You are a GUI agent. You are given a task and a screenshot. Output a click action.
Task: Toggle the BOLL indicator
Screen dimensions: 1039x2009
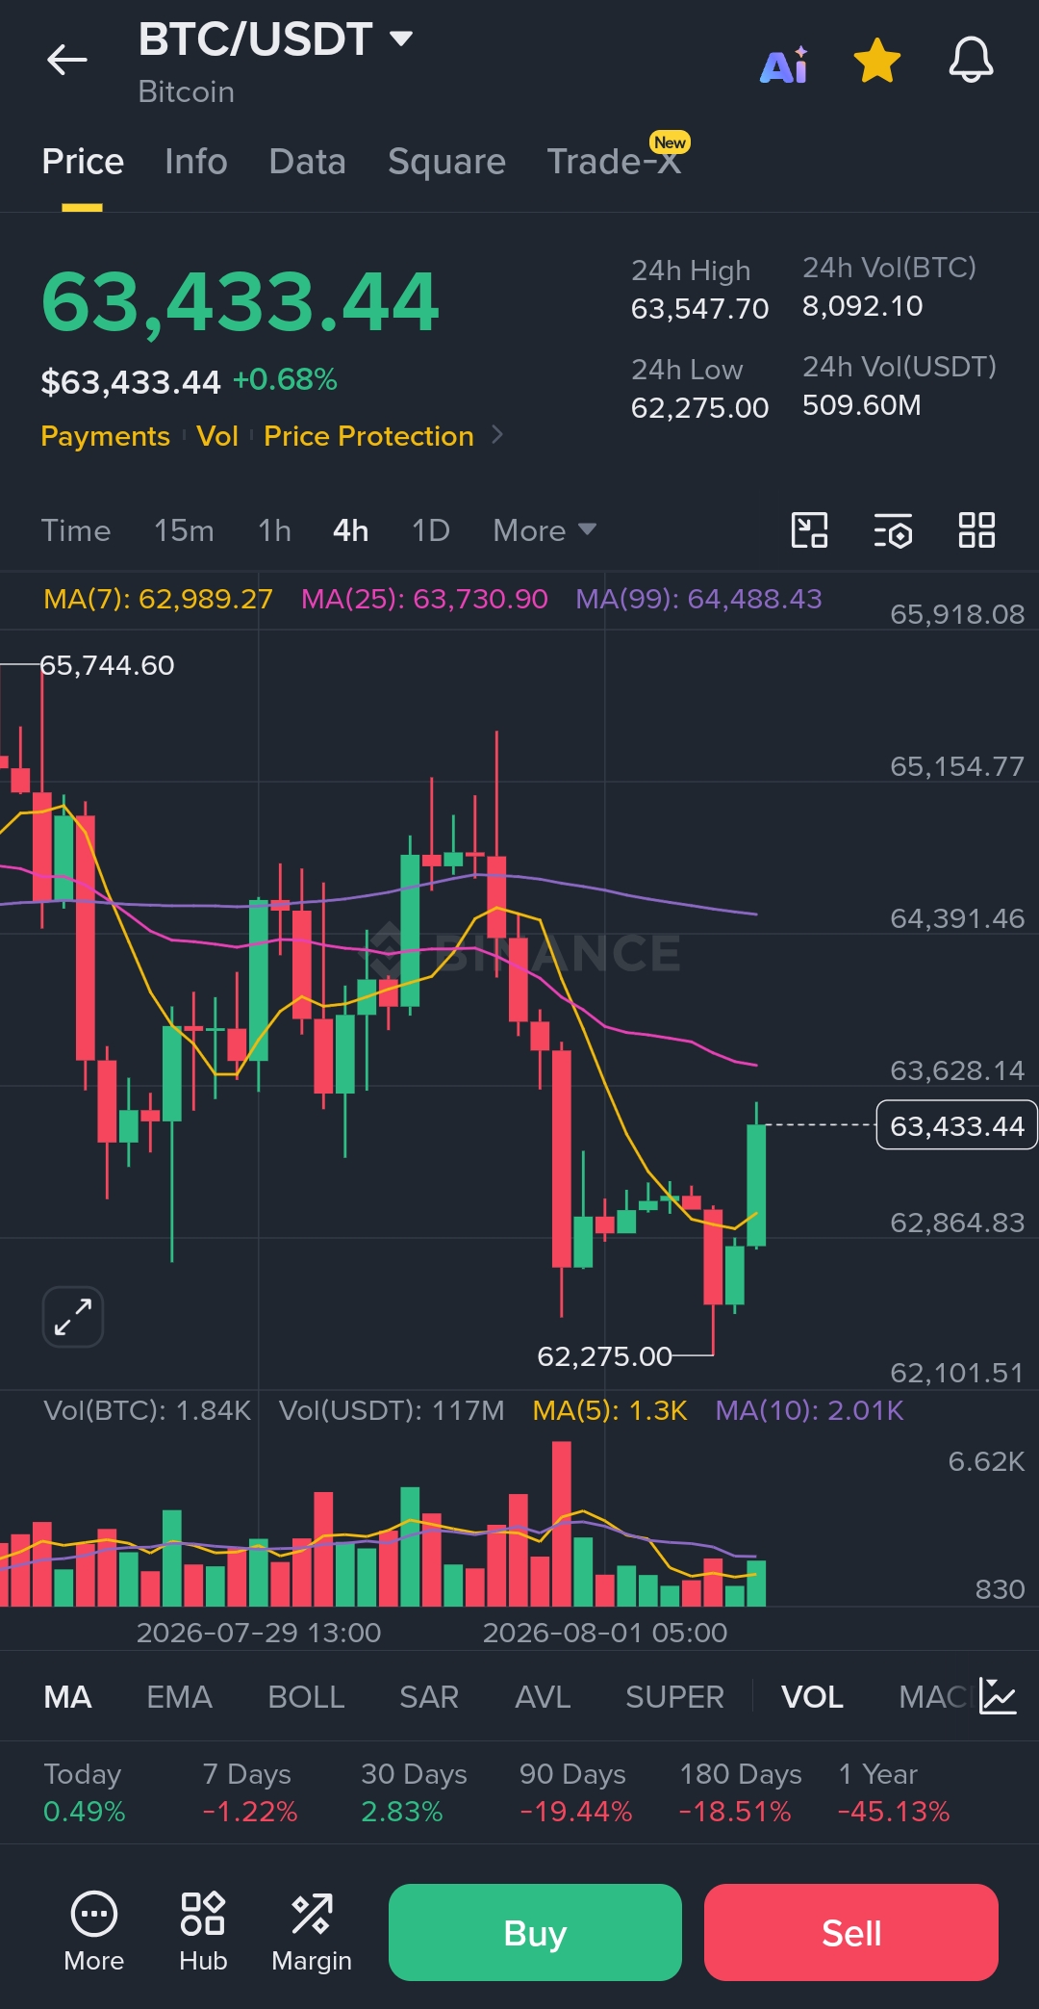pyautogui.click(x=306, y=1697)
